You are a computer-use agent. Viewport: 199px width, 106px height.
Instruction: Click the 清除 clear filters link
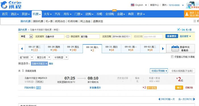pos(51,64)
